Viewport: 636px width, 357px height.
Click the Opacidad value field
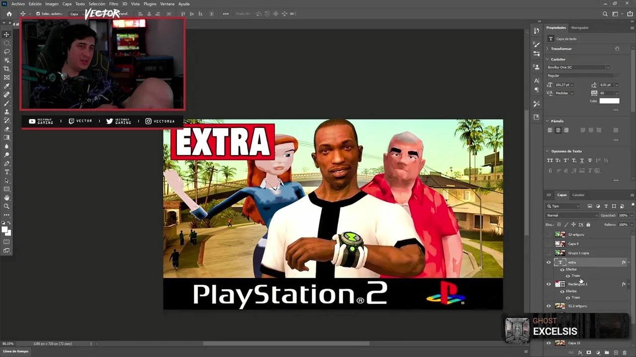pos(623,216)
